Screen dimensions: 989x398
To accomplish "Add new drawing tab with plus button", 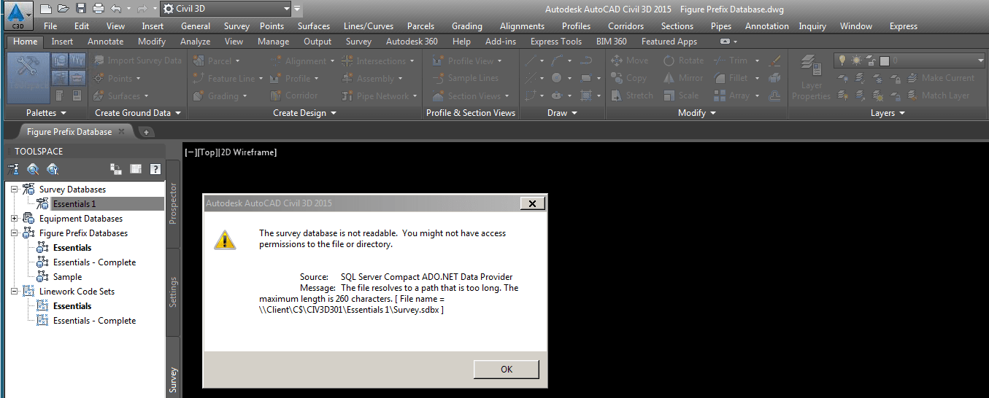I will click(145, 132).
